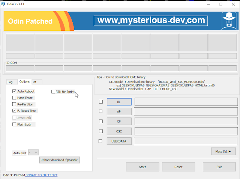Click the Odin3 app icon in title bar
Image resolution: width=240 pixels, height=179 pixels.
(x=3, y=4)
